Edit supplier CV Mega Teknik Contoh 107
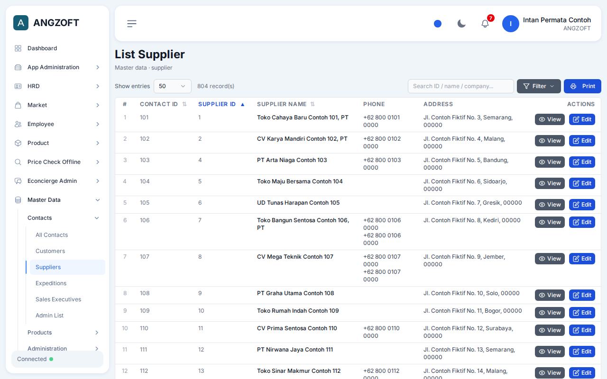This screenshot has height=379, width=607. (582, 259)
